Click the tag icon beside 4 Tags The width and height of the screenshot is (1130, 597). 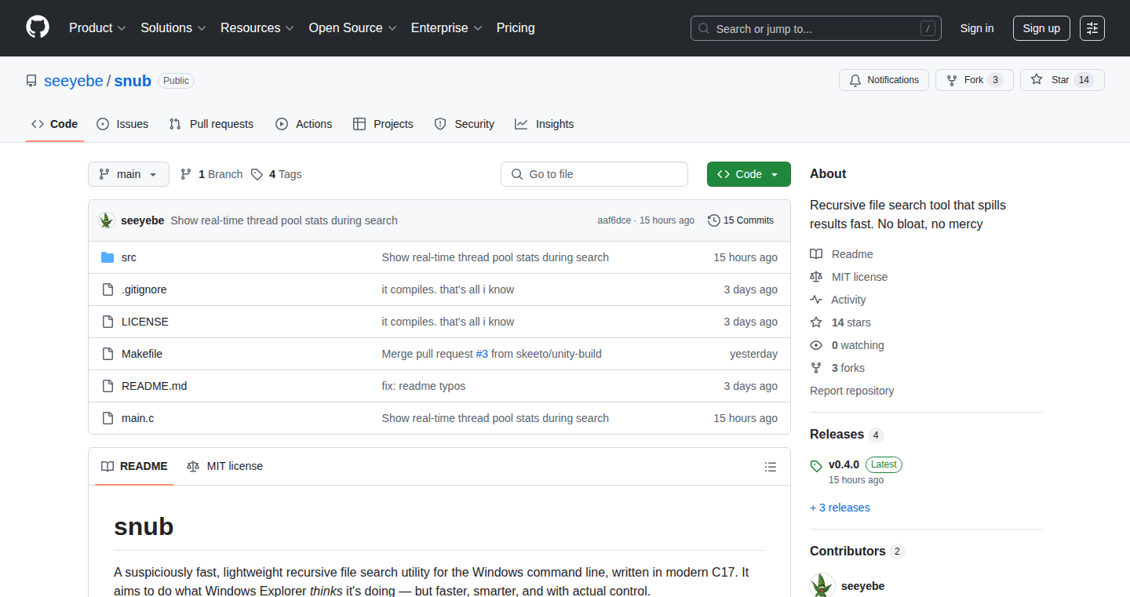(x=257, y=174)
